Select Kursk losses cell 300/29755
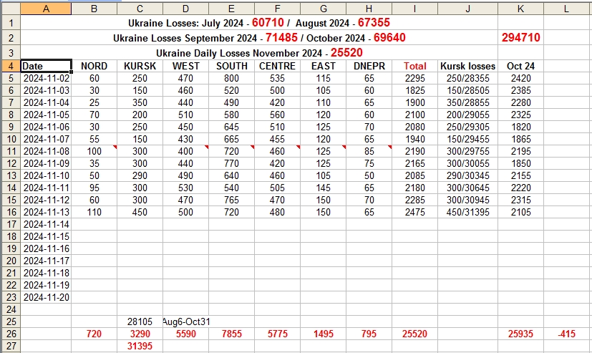 click(x=467, y=151)
